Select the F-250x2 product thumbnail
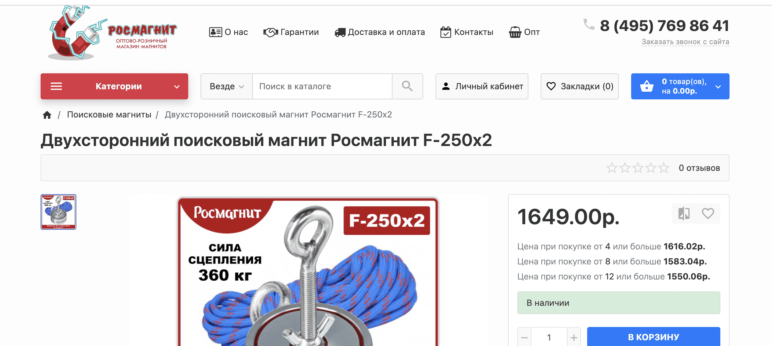This screenshot has width=772, height=346. (x=58, y=212)
